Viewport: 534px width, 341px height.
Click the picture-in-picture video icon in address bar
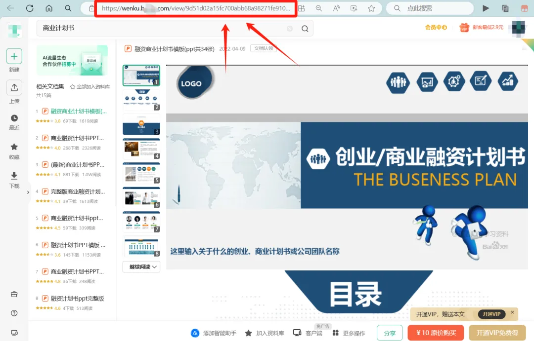point(354,8)
